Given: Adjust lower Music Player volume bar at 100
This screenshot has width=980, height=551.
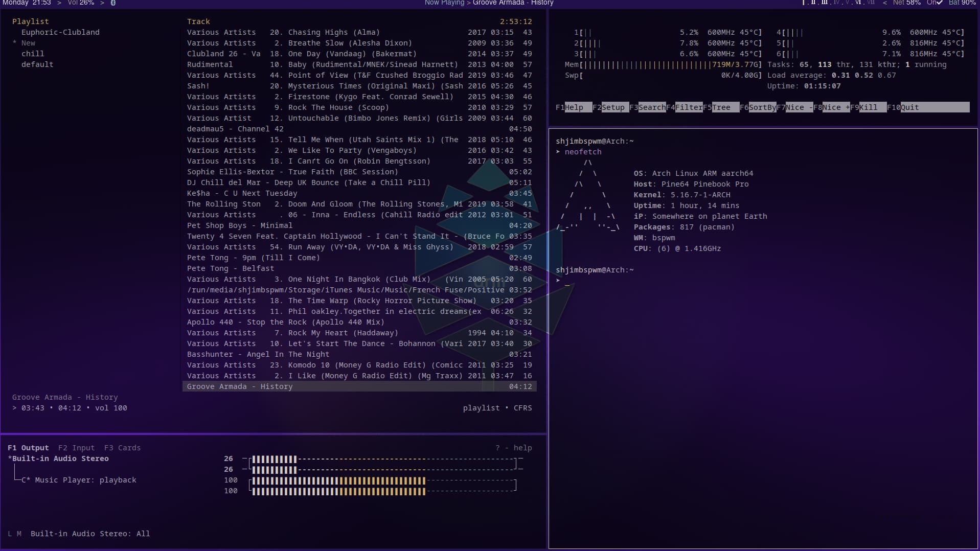Looking at the screenshot, I should click(x=383, y=491).
